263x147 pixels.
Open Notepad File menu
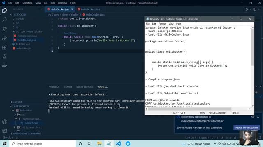148,24
